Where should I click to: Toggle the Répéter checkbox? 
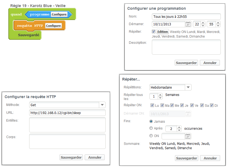pyautogui.click(x=154, y=32)
